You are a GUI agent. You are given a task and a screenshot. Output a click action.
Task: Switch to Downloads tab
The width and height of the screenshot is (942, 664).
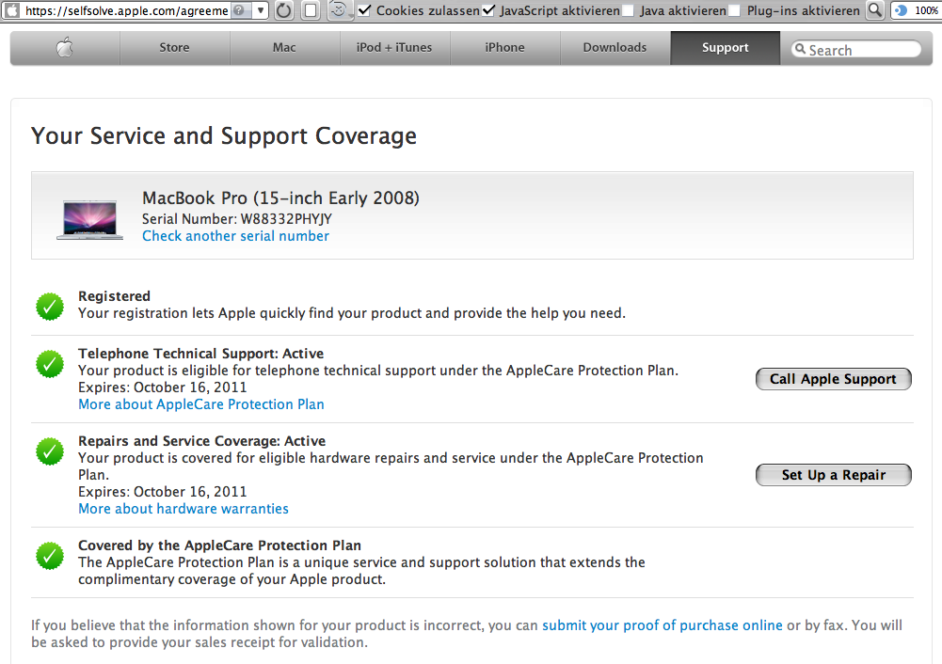pos(615,47)
